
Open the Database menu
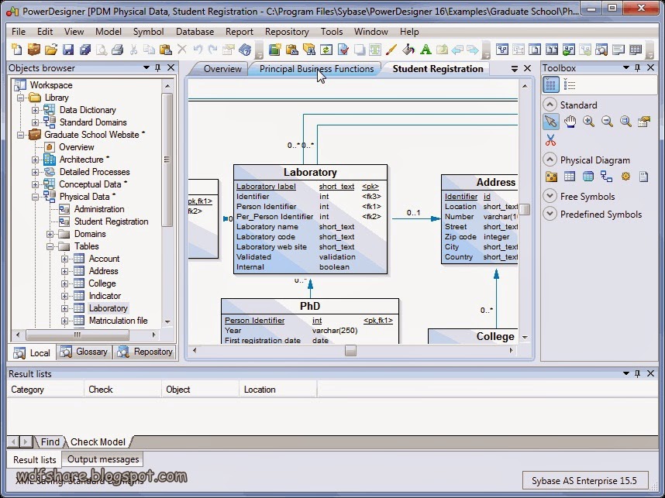click(195, 31)
